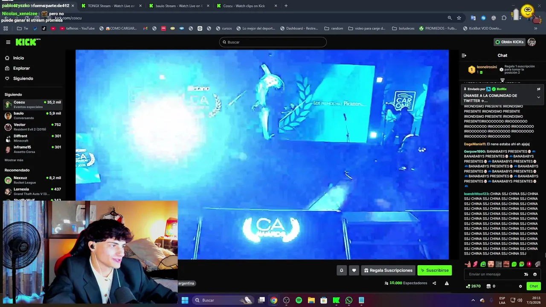Image resolution: width=546 pixels, height=307 pixels.
Task: Share the stream via share icon
Action: [434, 283]
